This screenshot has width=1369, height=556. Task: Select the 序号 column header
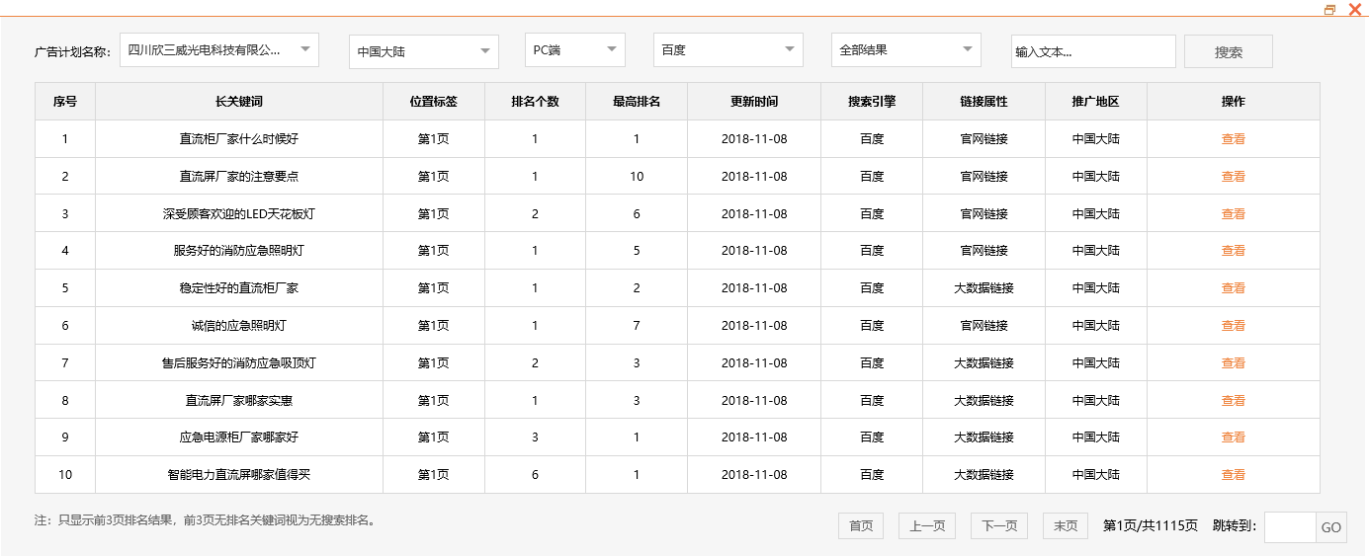pyautogui.click(x=65, y=102)
